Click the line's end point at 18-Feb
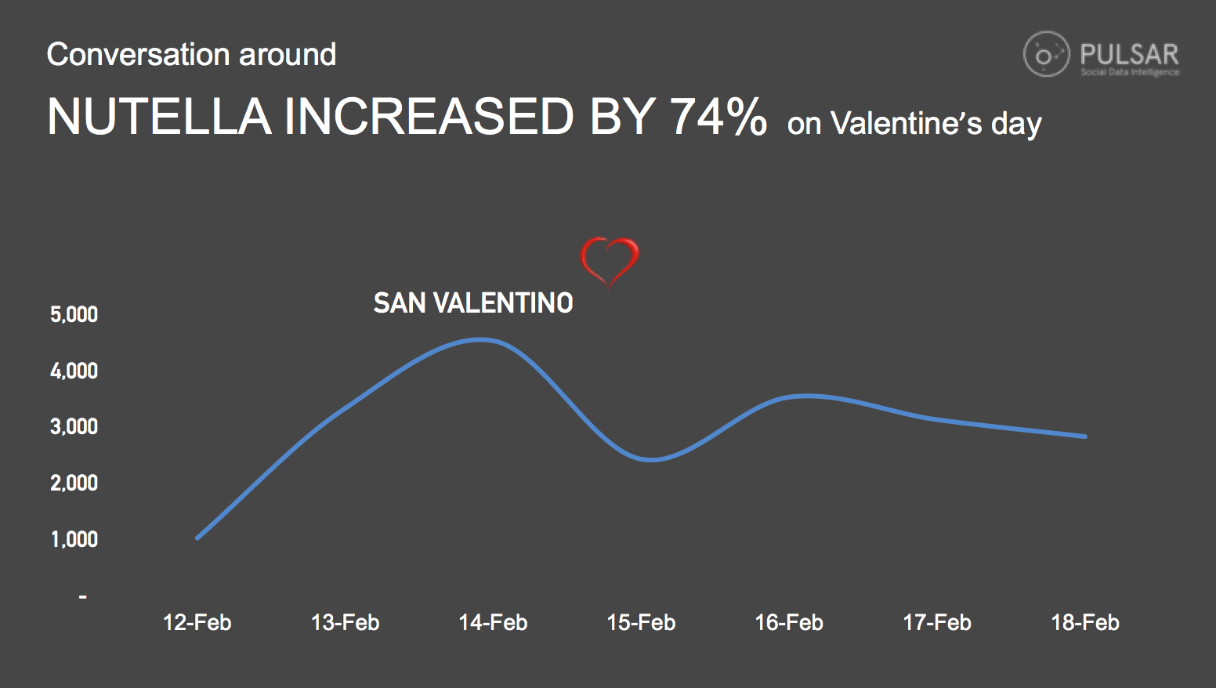 (1085, 436)
